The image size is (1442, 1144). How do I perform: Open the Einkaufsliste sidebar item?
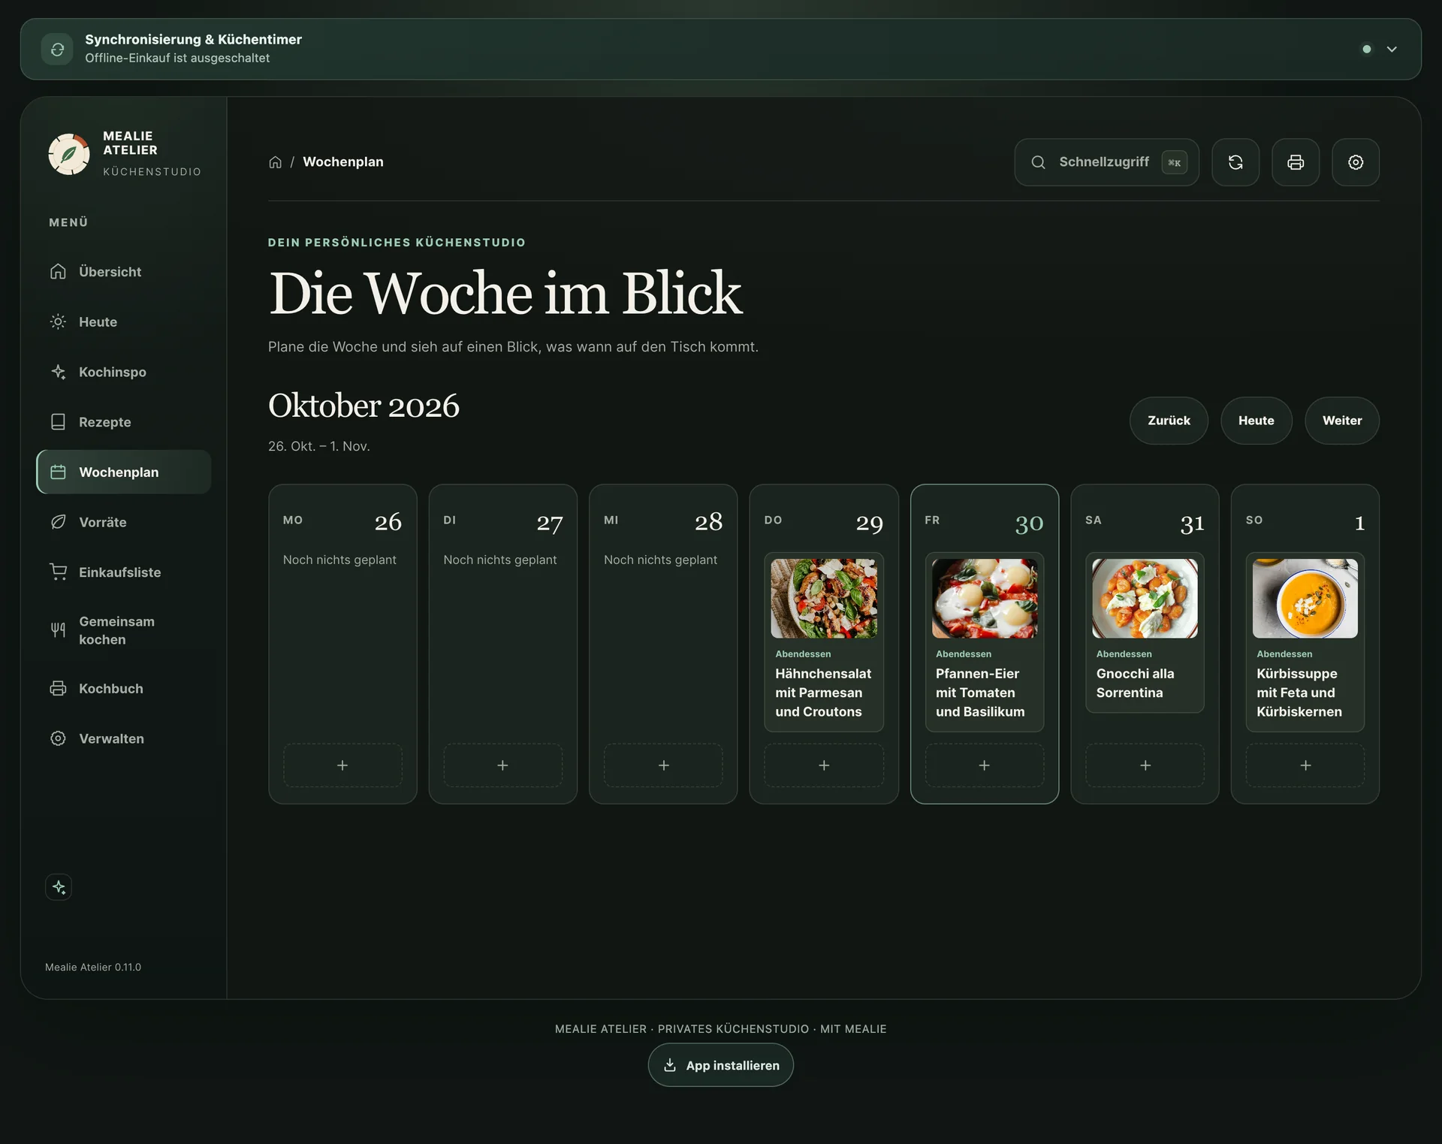click(x=124, y=572)
